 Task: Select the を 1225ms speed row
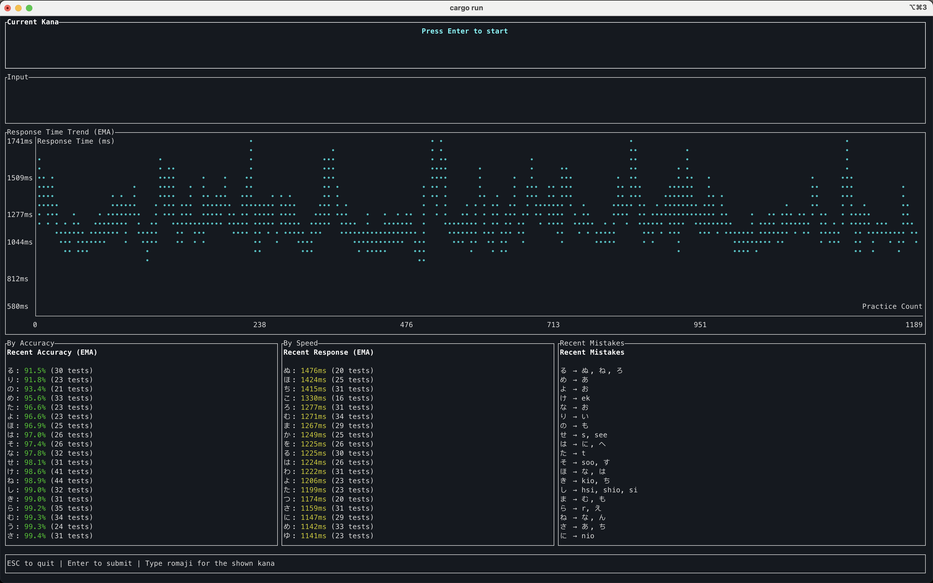click(329, 444)
